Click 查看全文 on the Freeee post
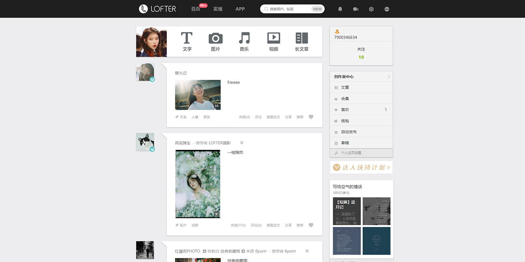Viewport: 525px width, 262px height. tap(273, 117)
